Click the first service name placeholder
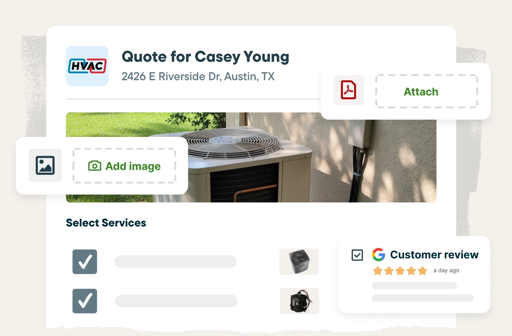The height and width of the screenshot is (336, 512). 175,262
